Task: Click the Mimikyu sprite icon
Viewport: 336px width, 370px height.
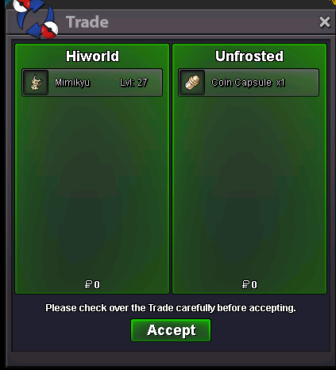Action: pos(36,83)
